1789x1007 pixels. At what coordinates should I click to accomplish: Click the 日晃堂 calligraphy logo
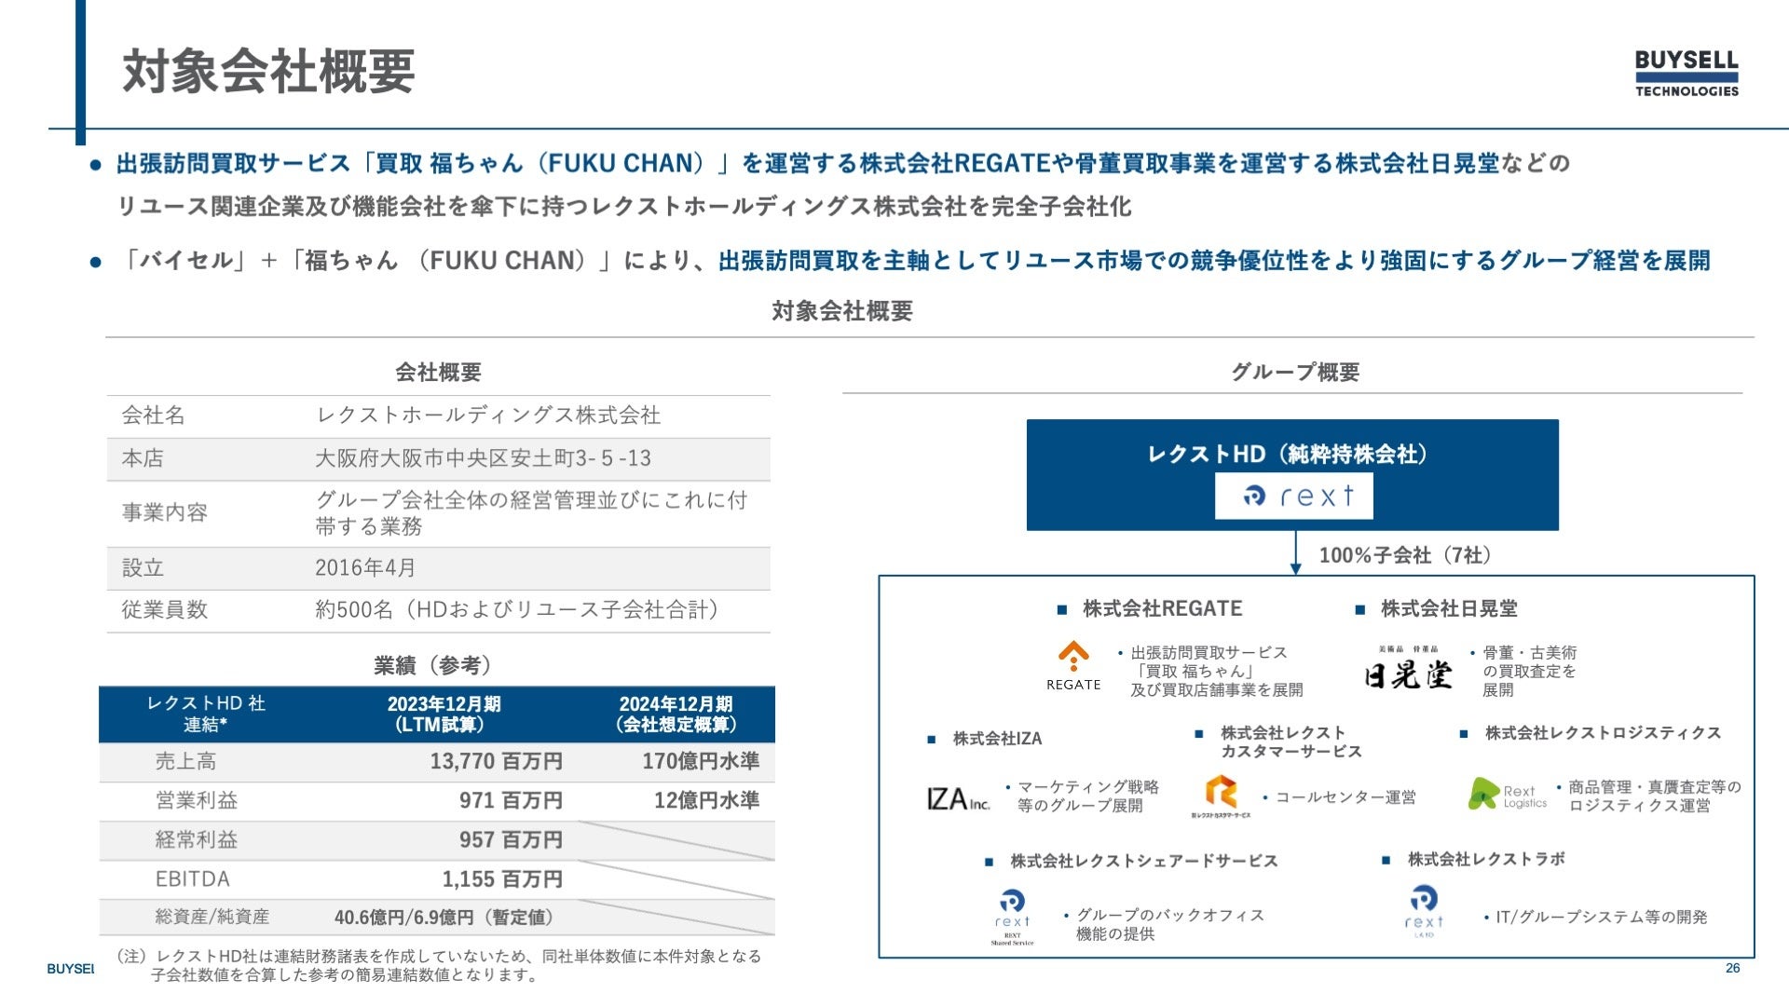(1408, 670)
